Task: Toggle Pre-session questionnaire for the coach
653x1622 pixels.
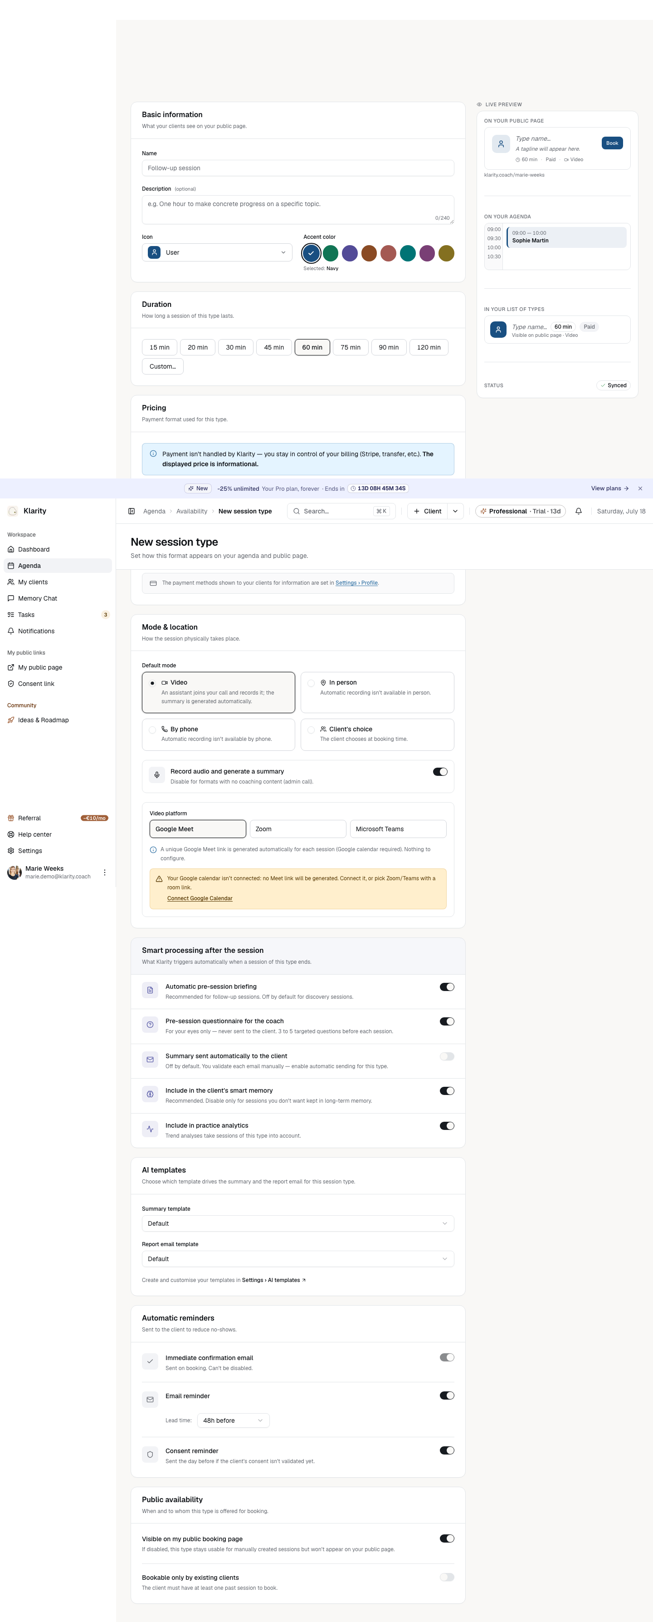Action: 447,1022
